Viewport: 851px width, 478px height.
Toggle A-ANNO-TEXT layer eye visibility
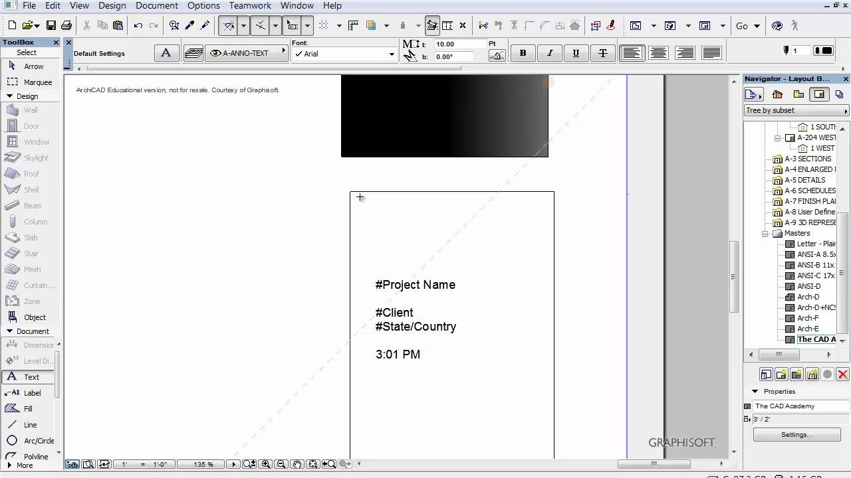(x=215, y=53)
